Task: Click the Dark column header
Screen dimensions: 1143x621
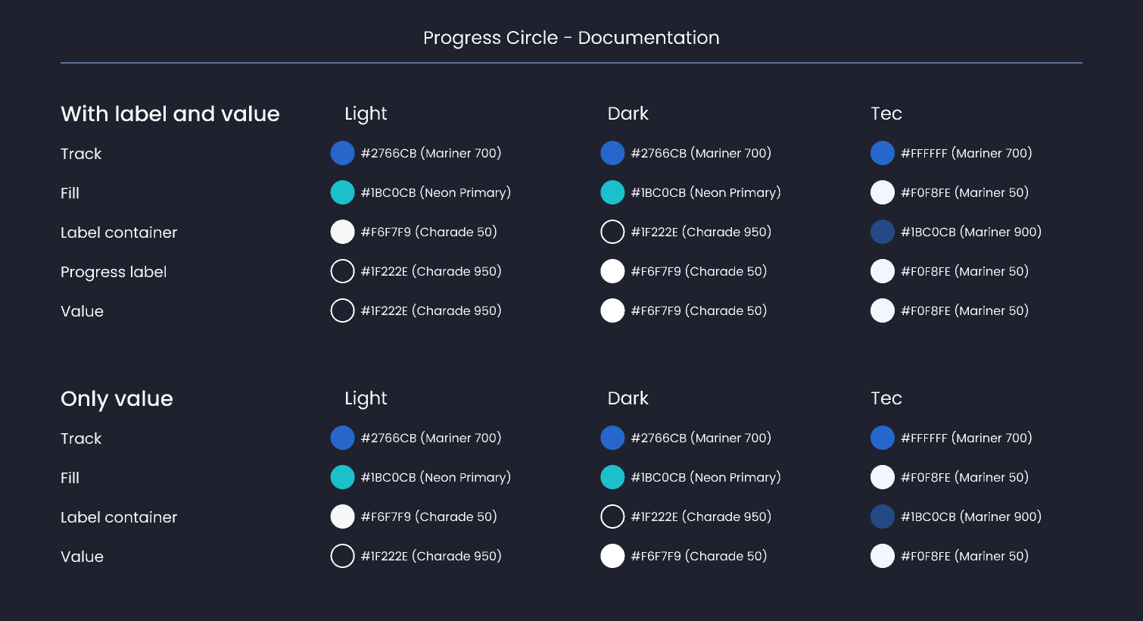Action: pos(628,114)
